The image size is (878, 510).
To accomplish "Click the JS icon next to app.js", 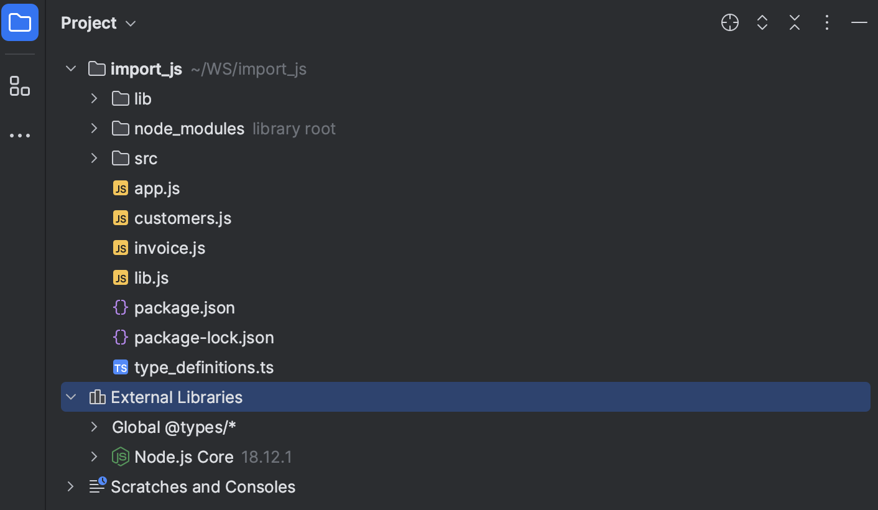I will 120,188.
